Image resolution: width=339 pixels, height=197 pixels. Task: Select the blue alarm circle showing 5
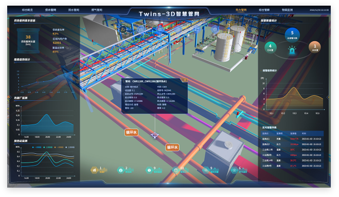point(292,35)
